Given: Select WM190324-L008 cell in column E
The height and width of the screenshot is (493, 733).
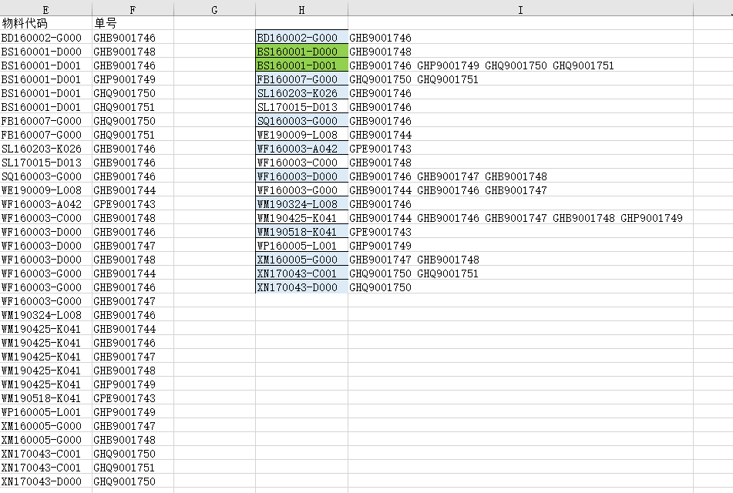Looking at the screenshot, I should point(45,315).
